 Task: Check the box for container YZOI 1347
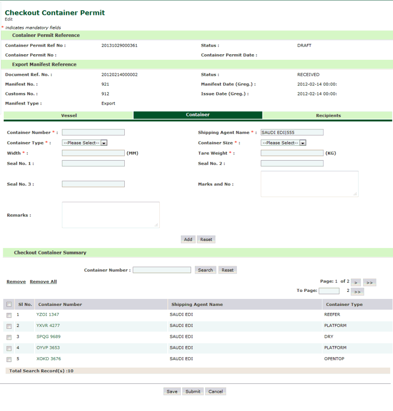[x=9, y=315]
